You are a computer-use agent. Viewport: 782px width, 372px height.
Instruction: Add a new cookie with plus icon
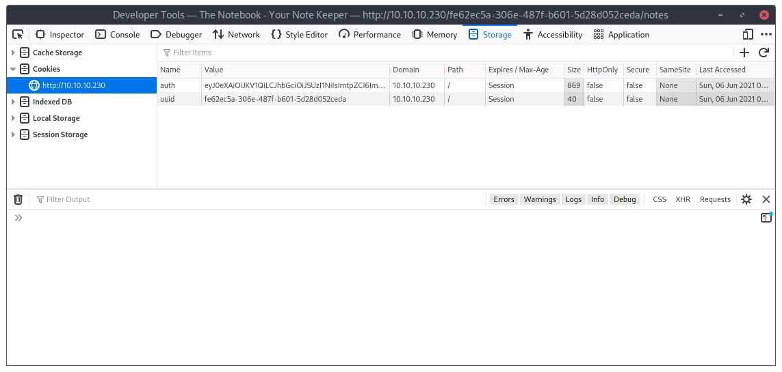click(x=744, y=53)
